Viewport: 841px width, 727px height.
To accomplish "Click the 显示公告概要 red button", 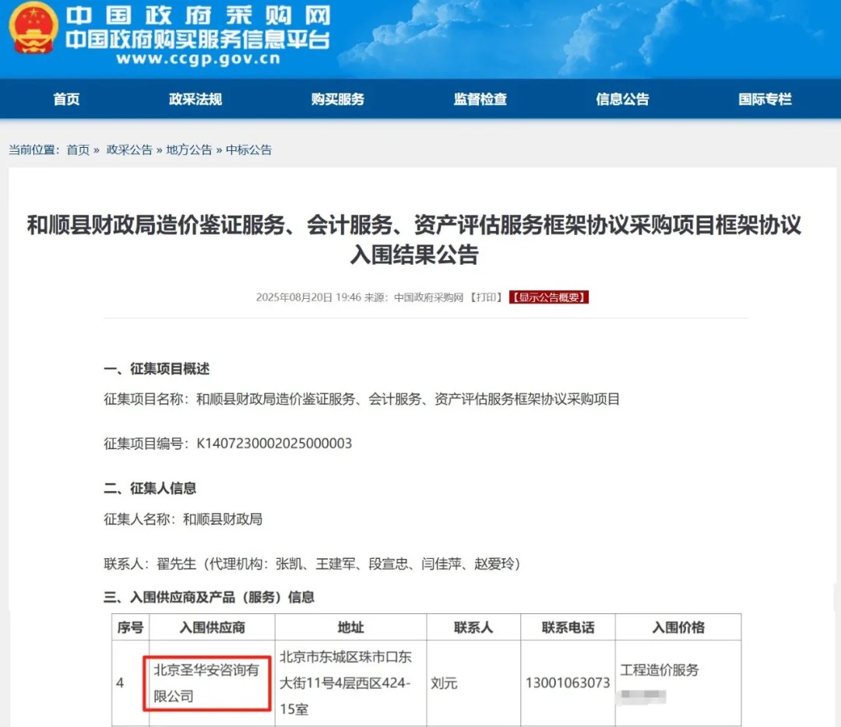I will pos(548,297).
